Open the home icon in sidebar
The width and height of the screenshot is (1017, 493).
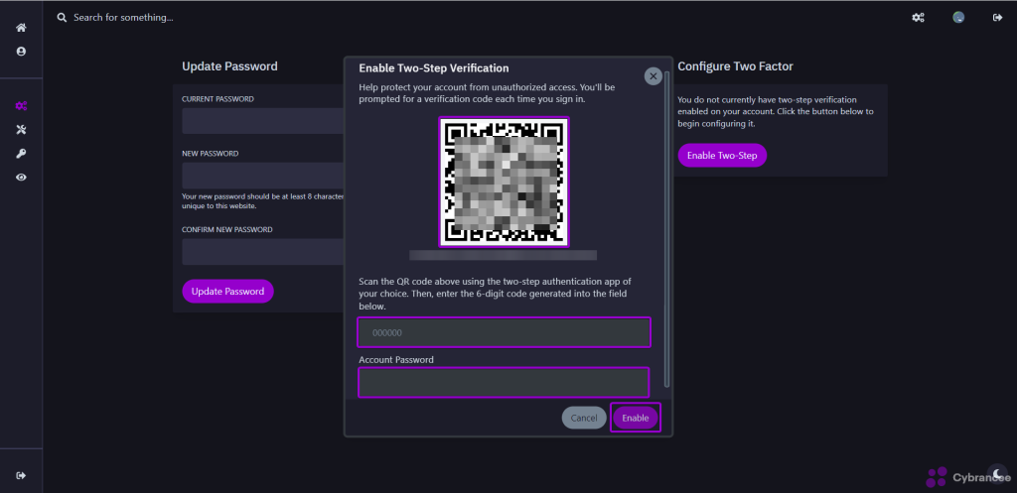(x=21, y=28)
